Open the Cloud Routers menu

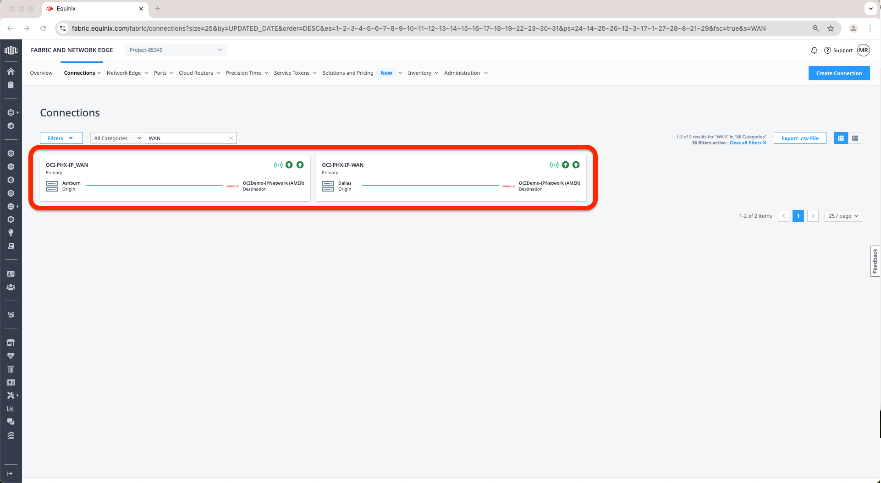199,73
